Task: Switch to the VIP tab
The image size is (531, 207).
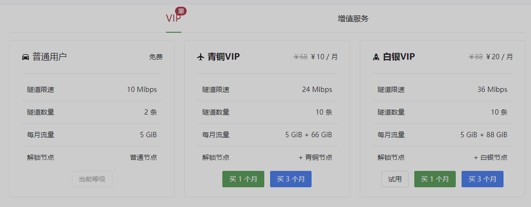Action: point(174,18)
